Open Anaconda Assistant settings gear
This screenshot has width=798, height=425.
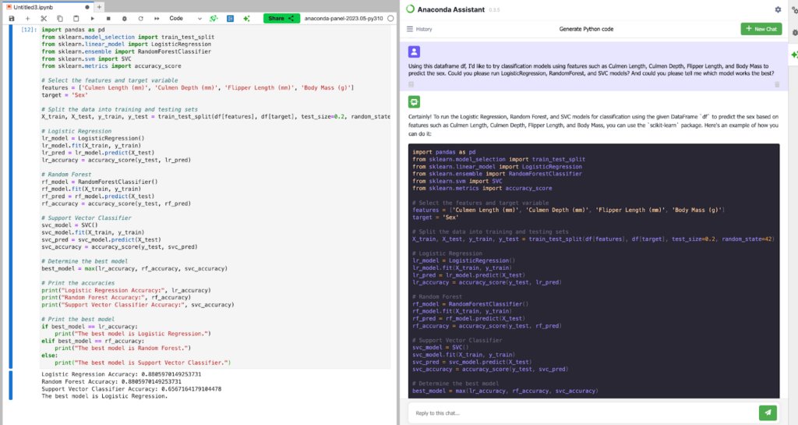pyautogui.click(x=778, y=9)
